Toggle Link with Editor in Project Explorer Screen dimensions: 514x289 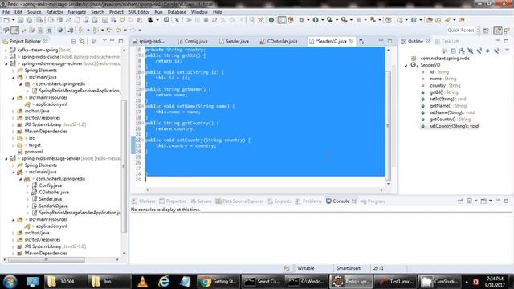[x=82, y=41]
